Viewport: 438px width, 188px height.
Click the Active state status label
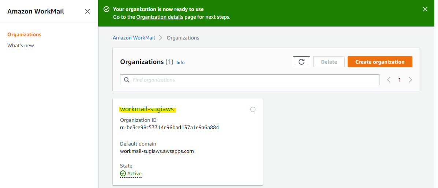pos(134,173)
